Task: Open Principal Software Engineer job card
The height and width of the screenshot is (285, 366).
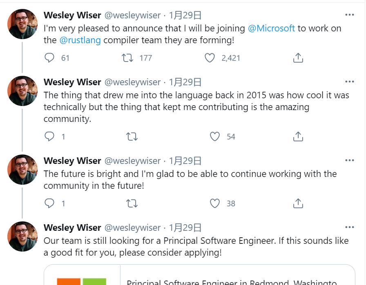Action: pos(200,275)
